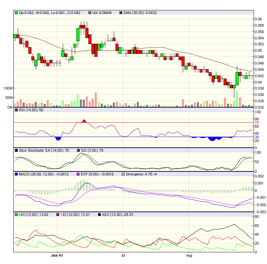Click the blue 30 RSI oversold label
The height and width of the screenshot is (264, 267).
257,137
